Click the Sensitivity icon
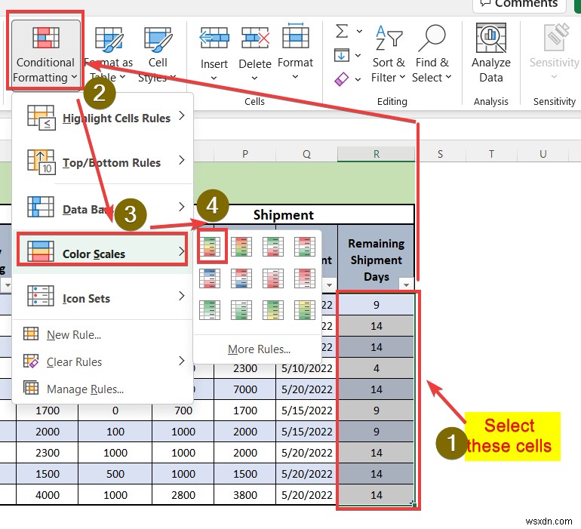Screen dimensions: 581x529 [x=556, y=37]
